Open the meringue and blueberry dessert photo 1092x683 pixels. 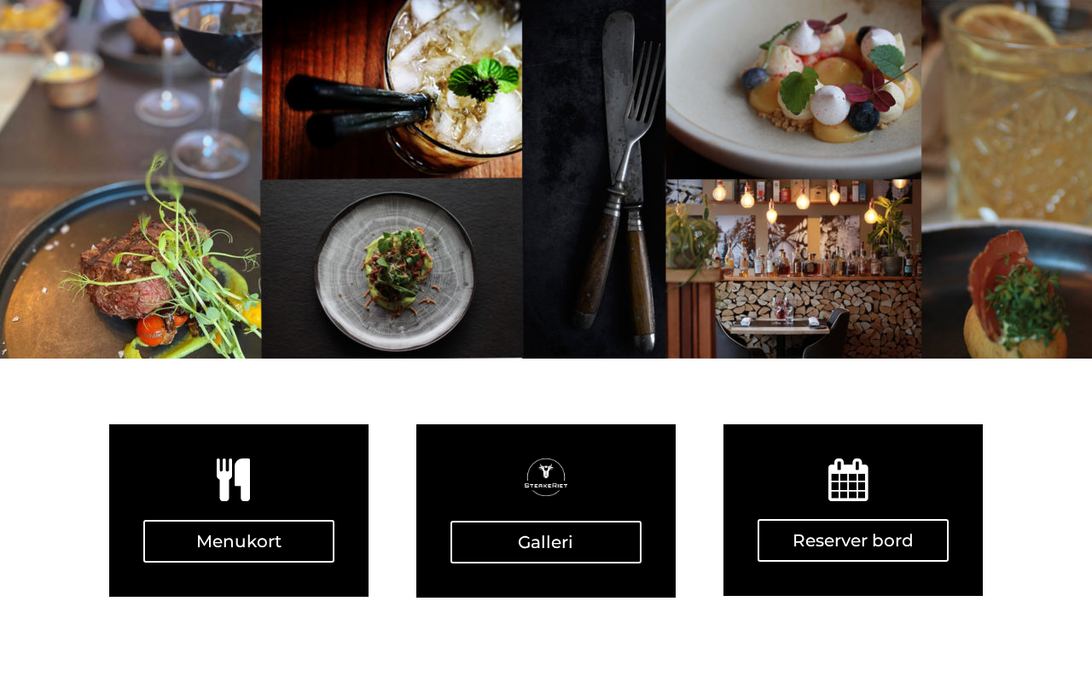793,89
